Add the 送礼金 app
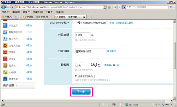Screen dimensions: 177x107 [29, 59]
